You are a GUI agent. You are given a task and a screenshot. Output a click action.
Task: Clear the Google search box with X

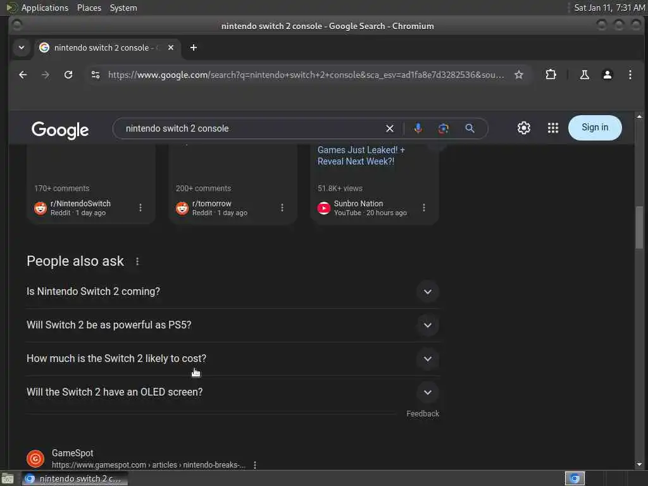pyautogui.click(x=390, y=128)
